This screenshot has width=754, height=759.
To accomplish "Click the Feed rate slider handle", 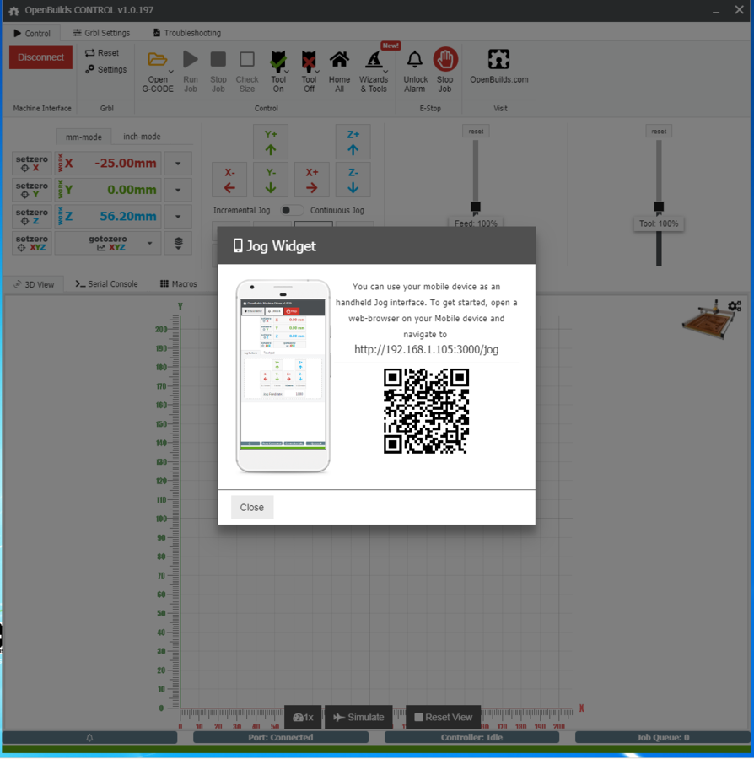I will (x=476, y=207).
